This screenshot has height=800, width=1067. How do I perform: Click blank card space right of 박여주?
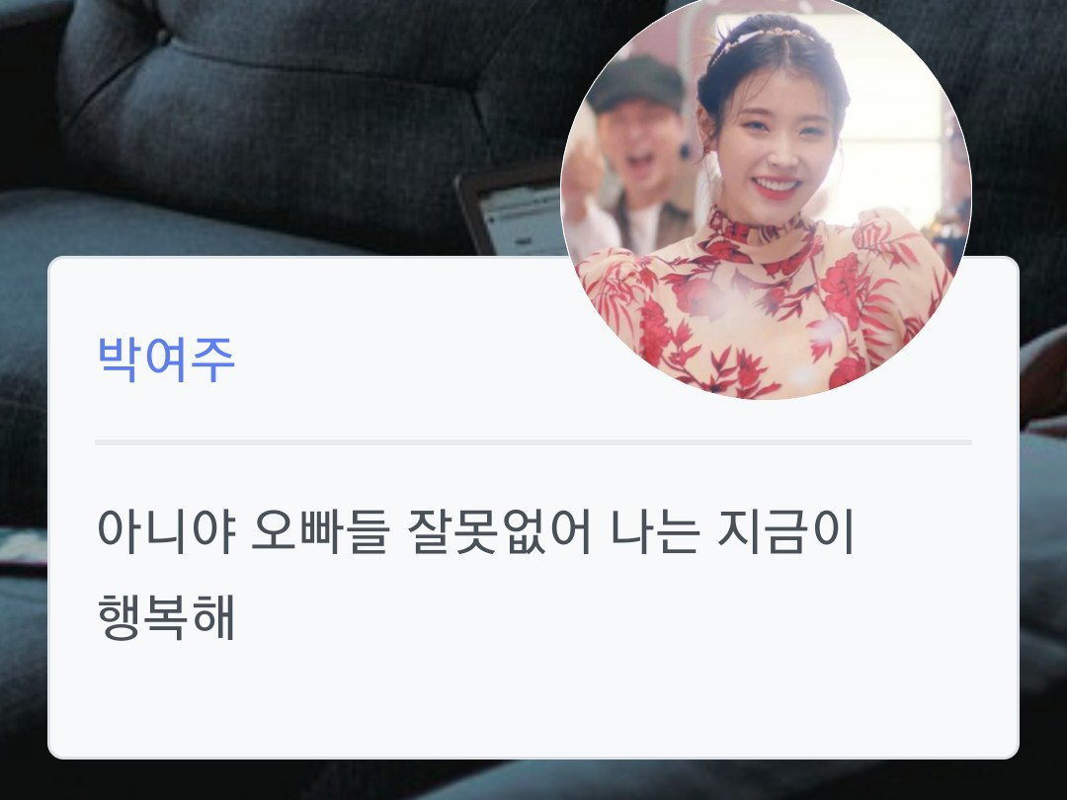tap(401, 360)
